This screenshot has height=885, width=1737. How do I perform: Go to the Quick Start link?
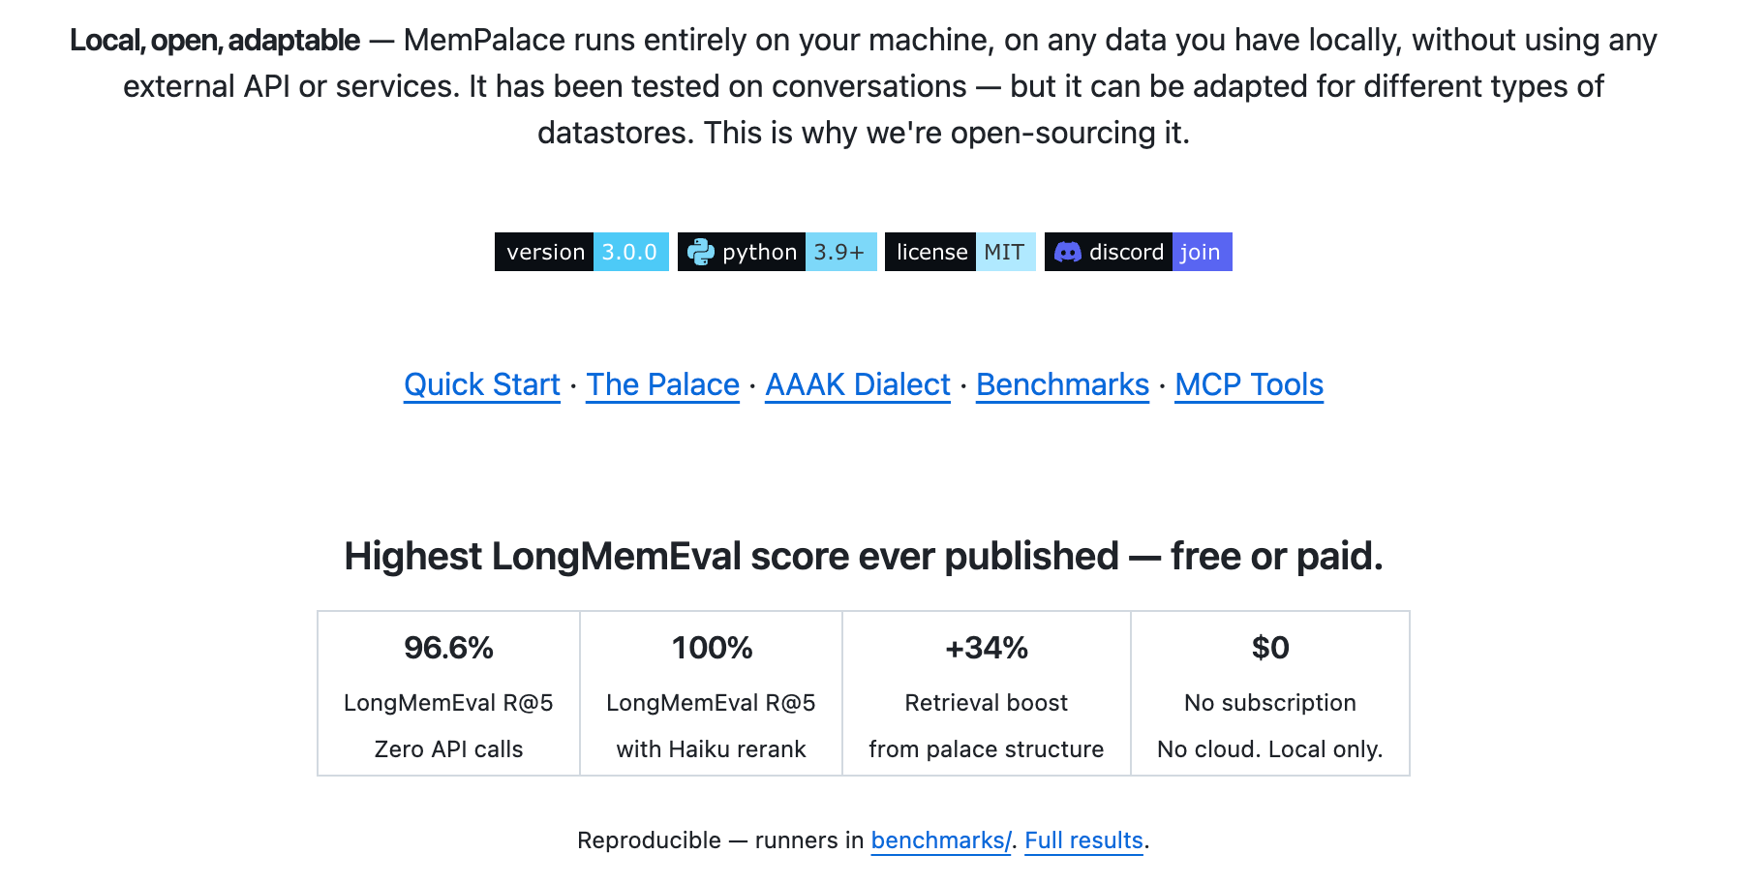[482, 384]
